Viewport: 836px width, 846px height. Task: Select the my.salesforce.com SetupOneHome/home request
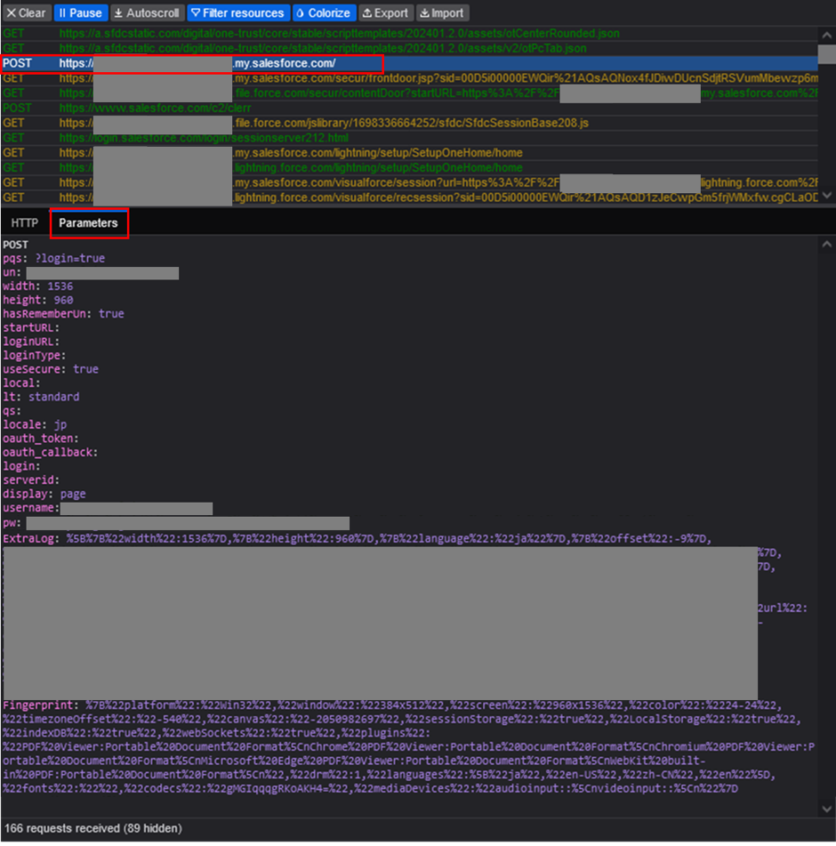(410, 153)
